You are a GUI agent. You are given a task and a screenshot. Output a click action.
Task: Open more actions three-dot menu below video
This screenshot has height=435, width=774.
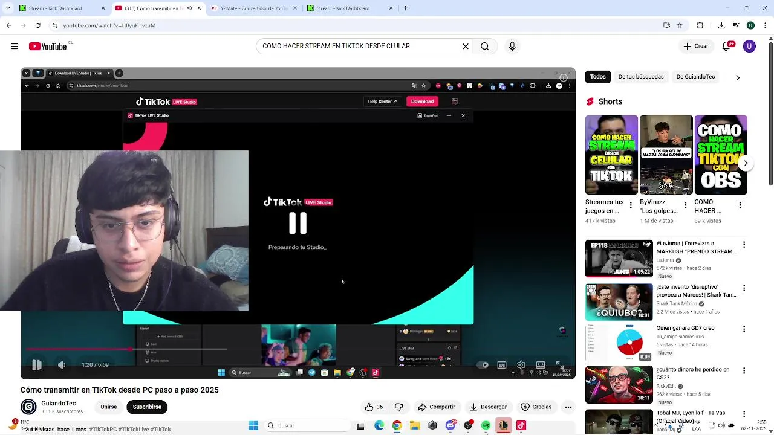568,407
